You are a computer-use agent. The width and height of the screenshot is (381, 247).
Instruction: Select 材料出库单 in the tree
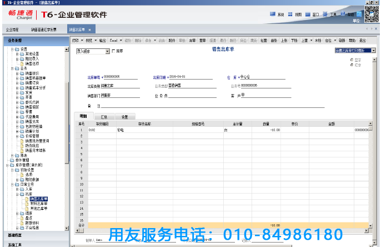39,204
